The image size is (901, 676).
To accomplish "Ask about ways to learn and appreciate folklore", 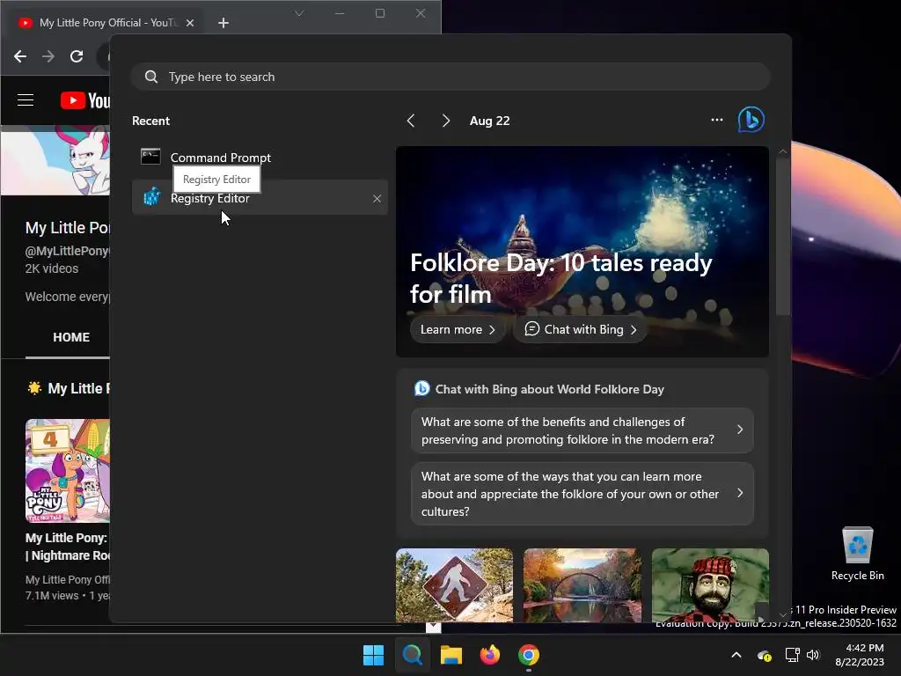I will (582, 494).
